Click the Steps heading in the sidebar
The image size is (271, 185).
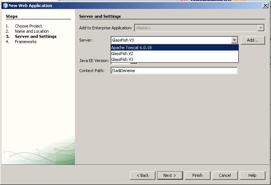(x=12, y=16)
